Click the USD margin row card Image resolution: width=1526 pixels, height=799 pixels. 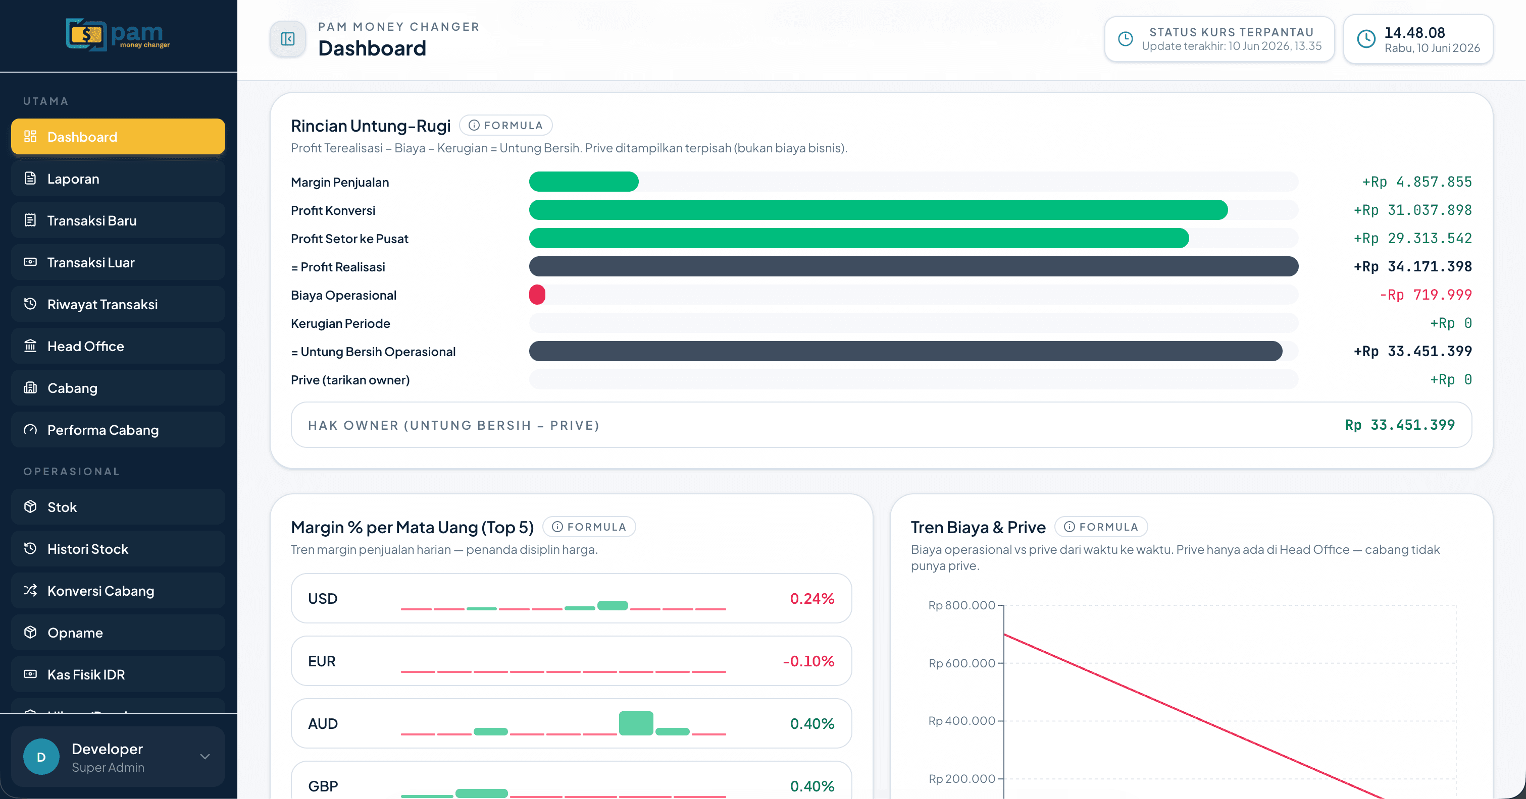point(571,598)
